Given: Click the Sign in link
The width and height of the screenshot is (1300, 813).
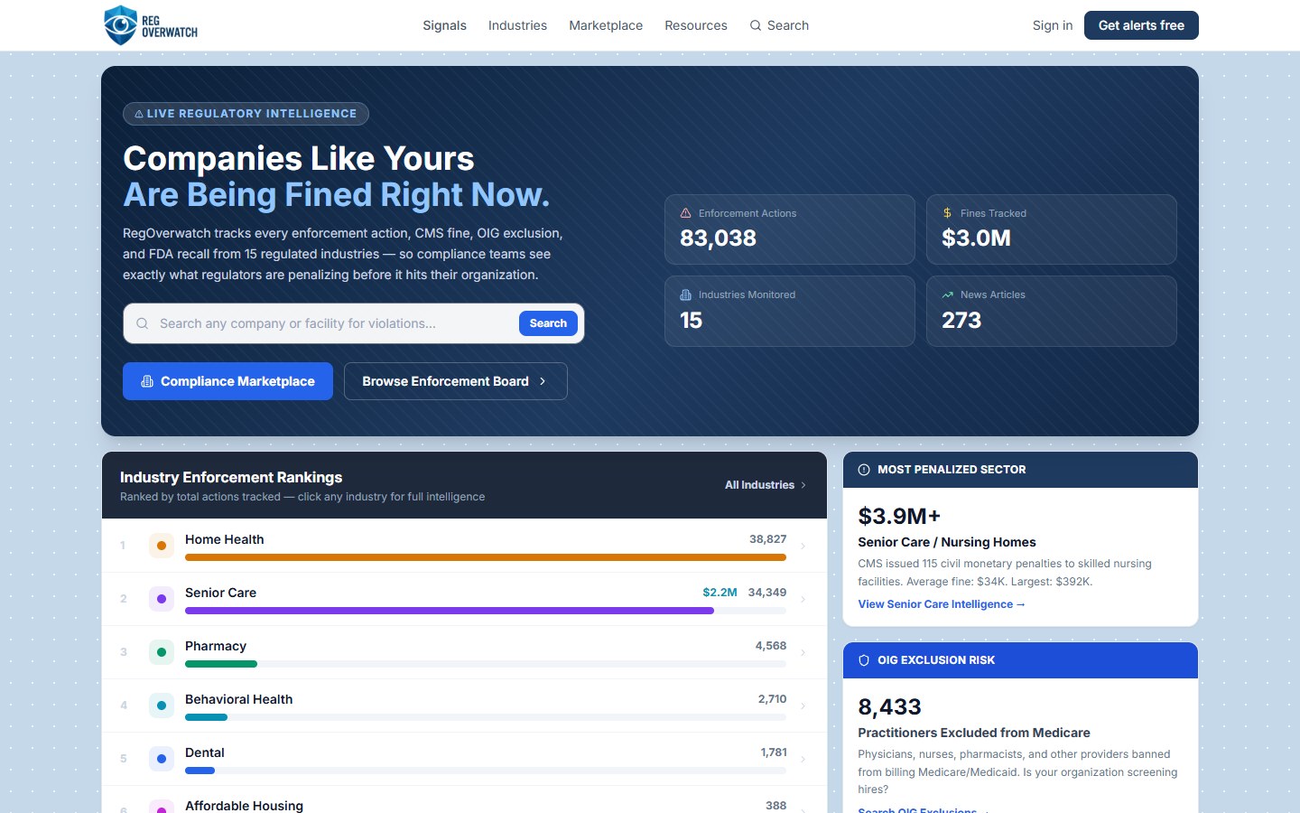Looking at the screenshot, I should pos(1053,25).
